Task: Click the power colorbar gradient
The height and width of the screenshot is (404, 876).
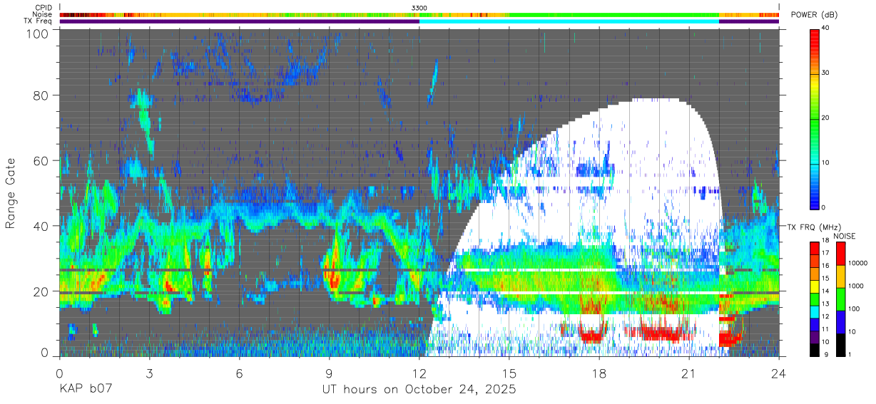Action: [815, 118]
